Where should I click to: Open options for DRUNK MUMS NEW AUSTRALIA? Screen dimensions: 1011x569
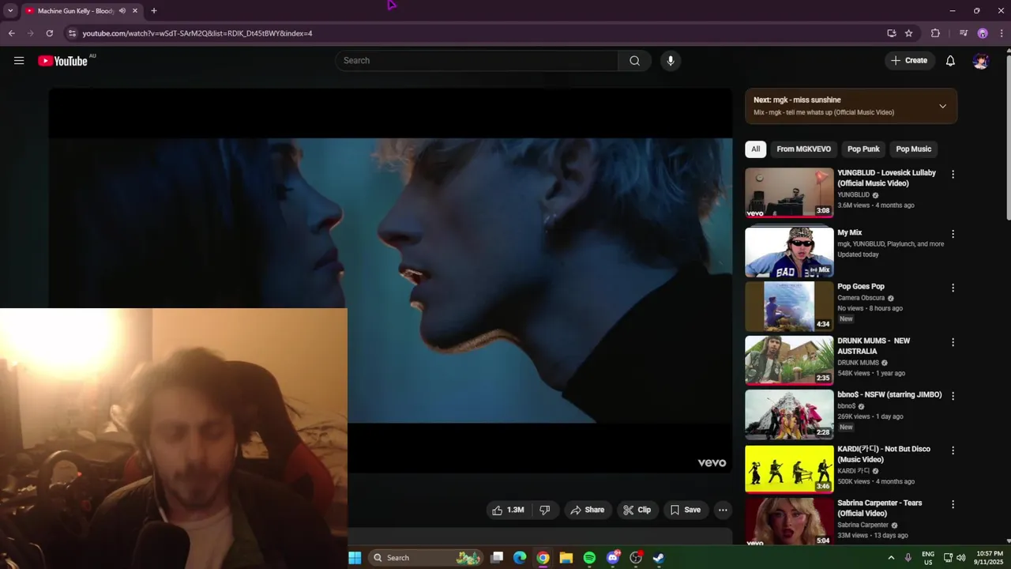[953, 342]
